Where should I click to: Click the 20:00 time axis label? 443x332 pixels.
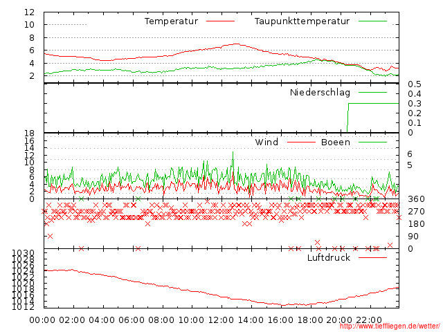pos(339,320)
